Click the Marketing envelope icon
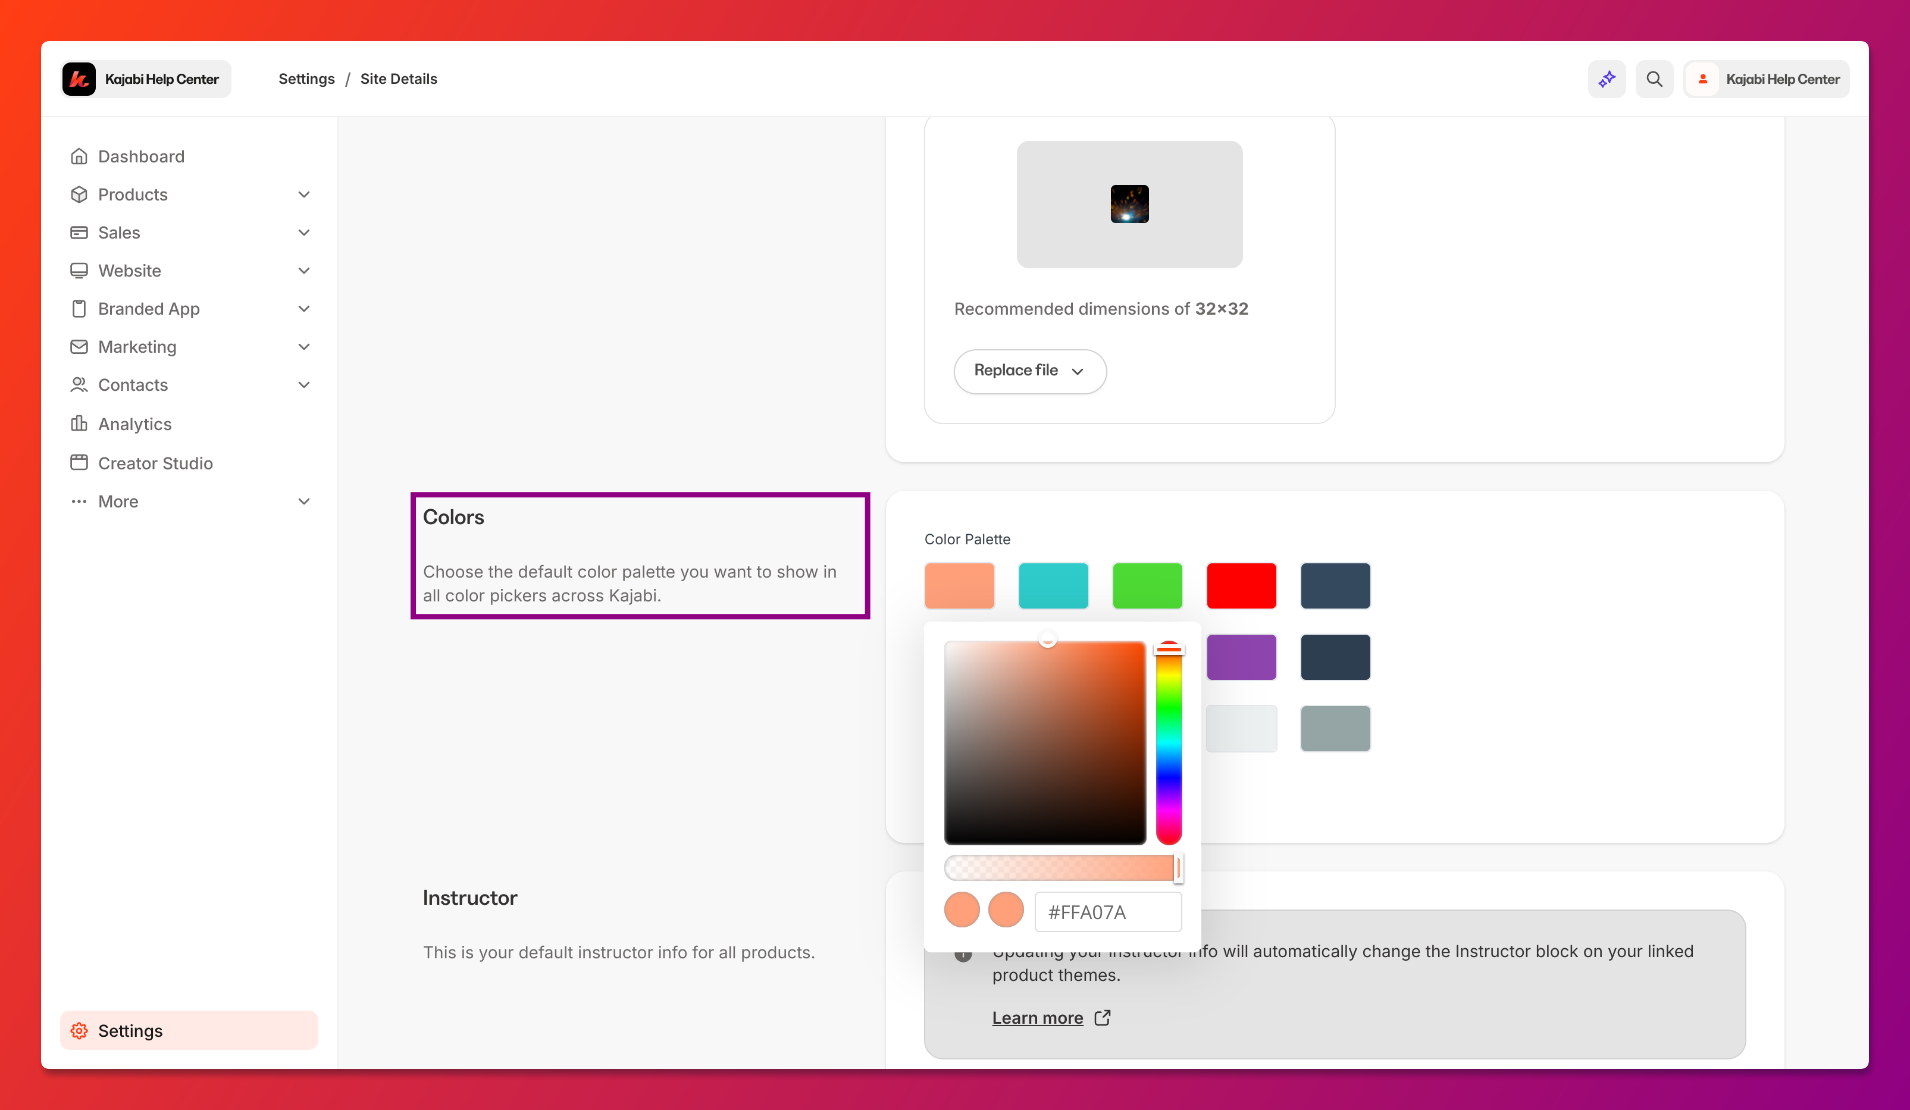 (79, 347)
